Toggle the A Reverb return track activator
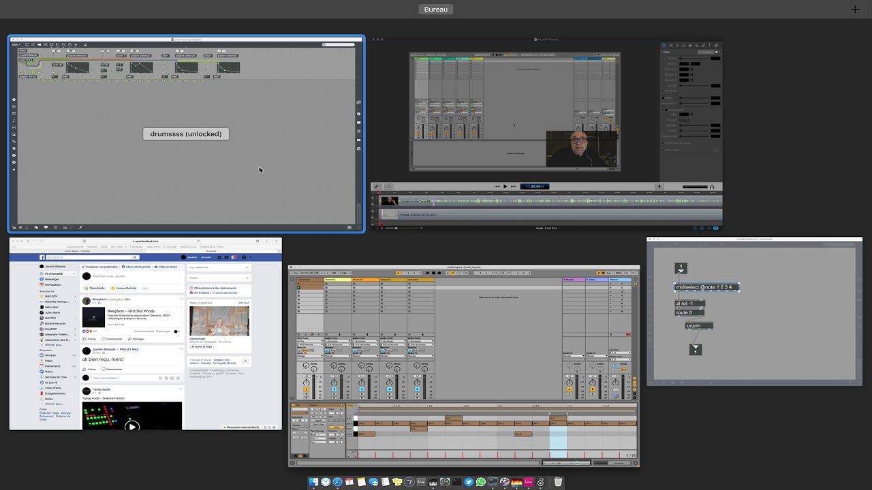This screenshot has width=872, height=490. (x=571, y=389)
